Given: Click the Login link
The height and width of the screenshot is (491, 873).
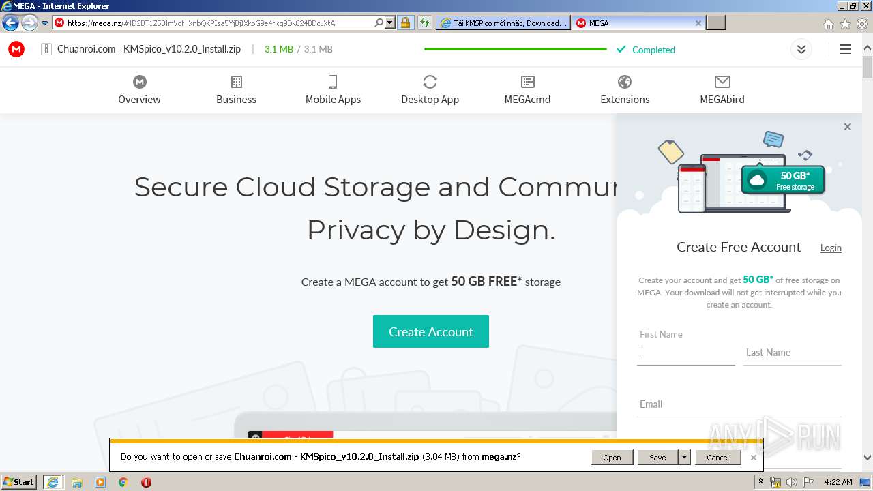Looking at the screenshot, I should [x=831, y=248].
